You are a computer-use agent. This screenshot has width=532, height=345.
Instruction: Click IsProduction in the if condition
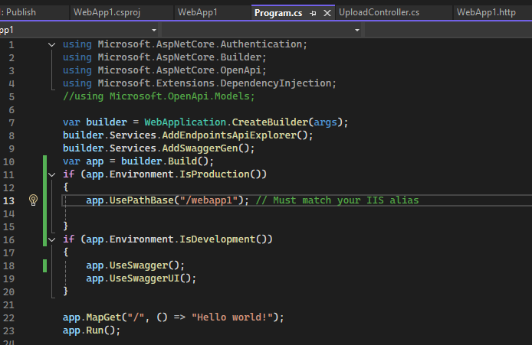pyautogui.click(x=215, y=174)
